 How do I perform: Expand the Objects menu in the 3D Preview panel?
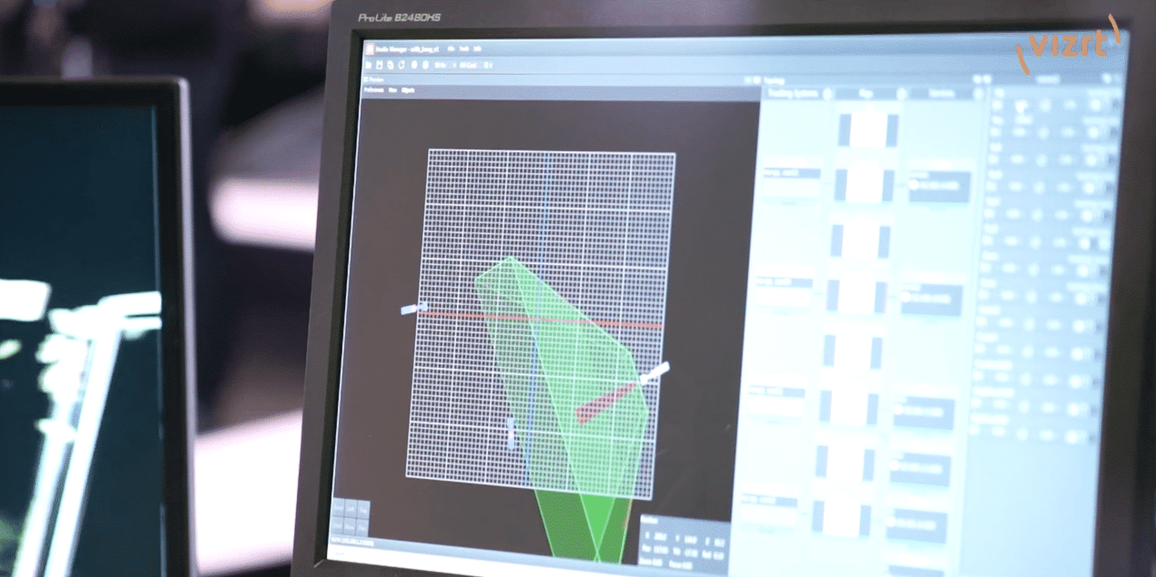408,90
